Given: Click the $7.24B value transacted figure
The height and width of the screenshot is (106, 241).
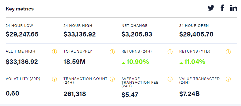Looking at the screenshot, I should tap(189, 94).
